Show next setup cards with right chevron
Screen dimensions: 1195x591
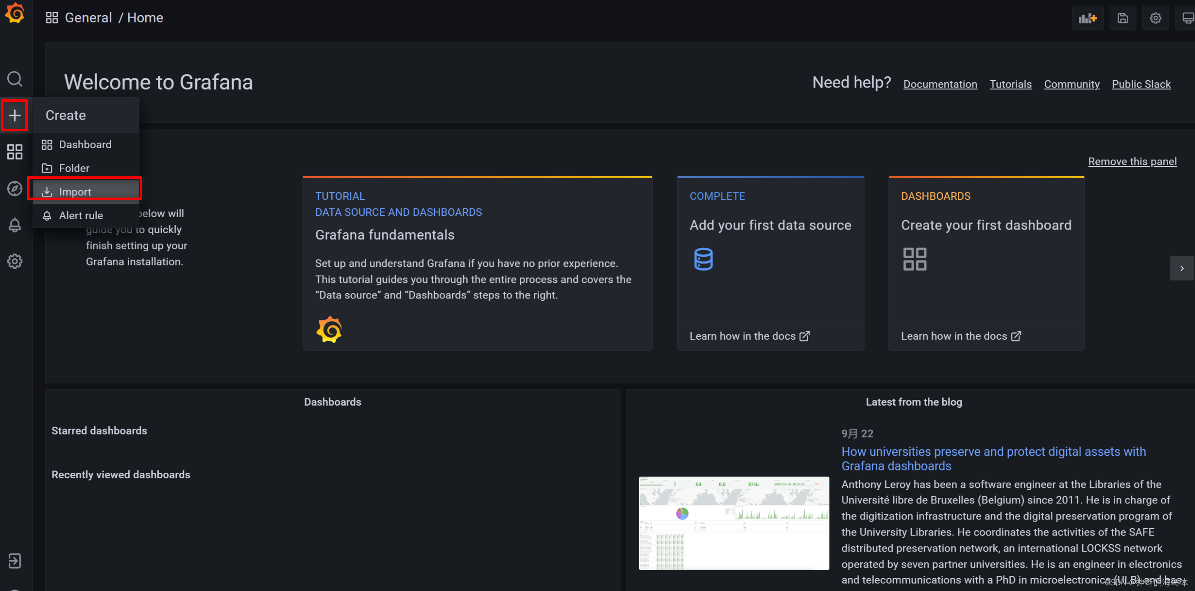(1182, 268)
